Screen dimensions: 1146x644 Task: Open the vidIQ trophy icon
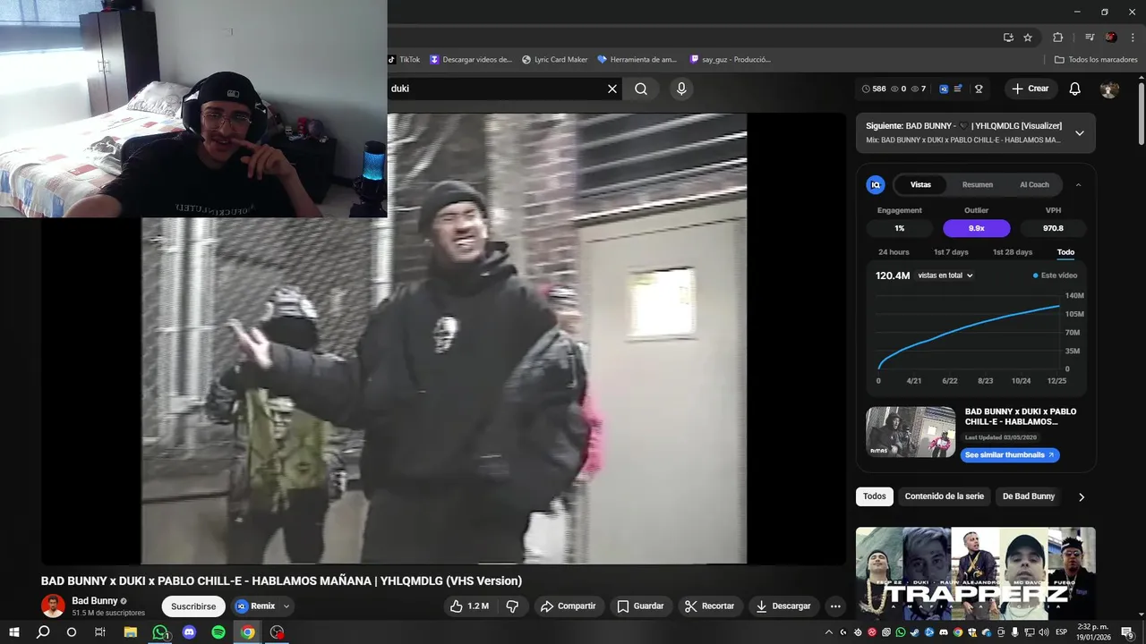(979, 89)
